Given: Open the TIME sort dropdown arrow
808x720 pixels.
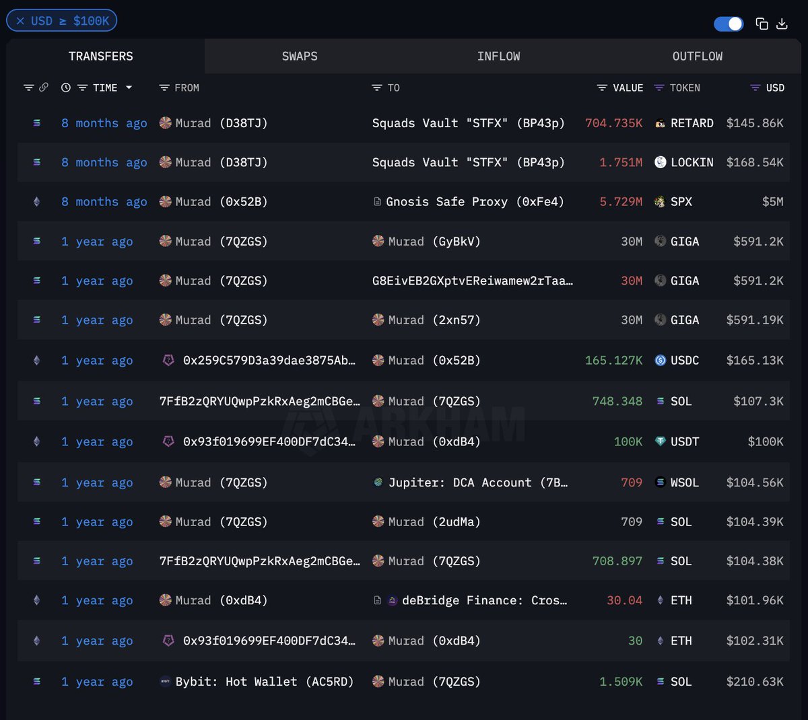Looking at the screenshot, I should pos(129,87).
